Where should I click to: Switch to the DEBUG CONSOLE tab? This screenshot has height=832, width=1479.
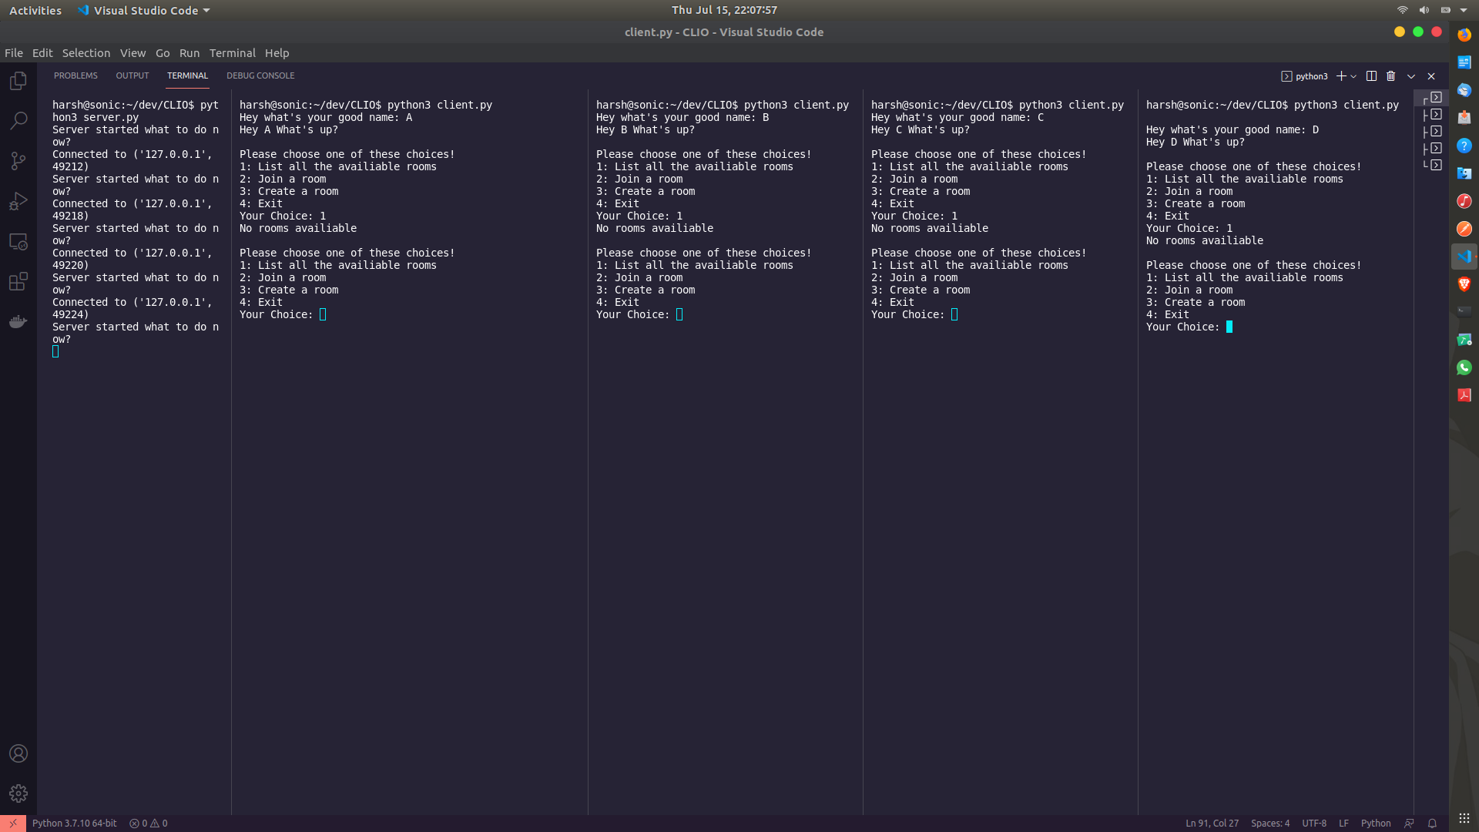[x=260, y=75]
